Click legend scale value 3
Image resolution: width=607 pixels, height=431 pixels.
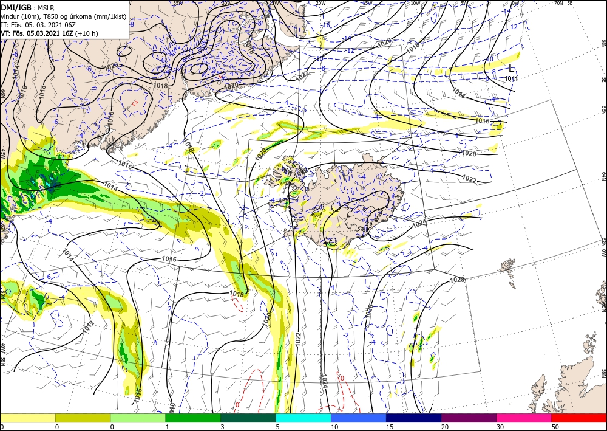coord(222,427)
